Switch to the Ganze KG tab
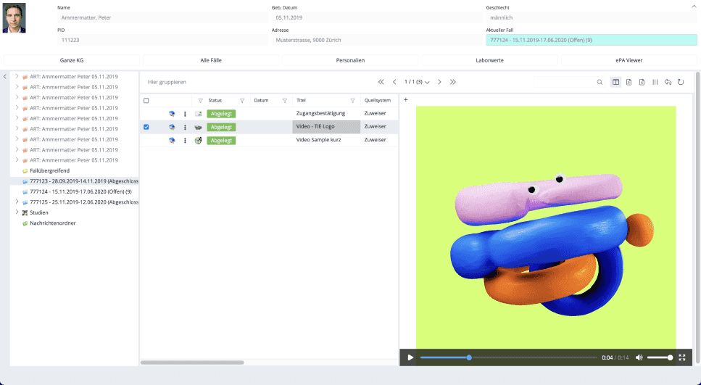The image size is (701, 385). (72, 60)
